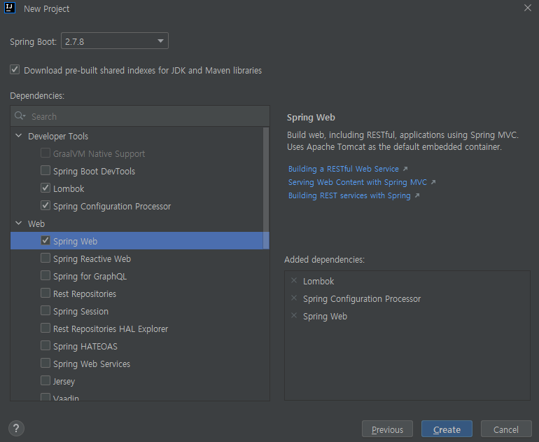539x442 pixels.
Task: Focus the dependency Search field
Action: coord(140,116)
